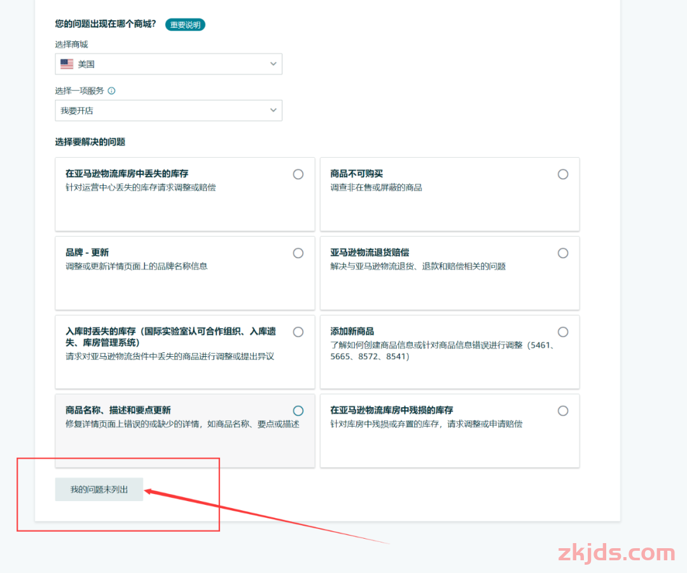
Task: Click description 请求对亚马逊物流货件中丢失的商品进行调整或提出异议
Action: click(x=170, y=357)
